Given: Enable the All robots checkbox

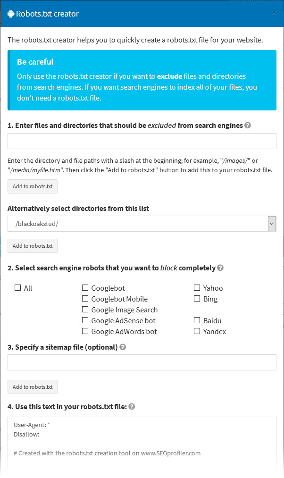Looking at the screenshot, I should (17, 287).
